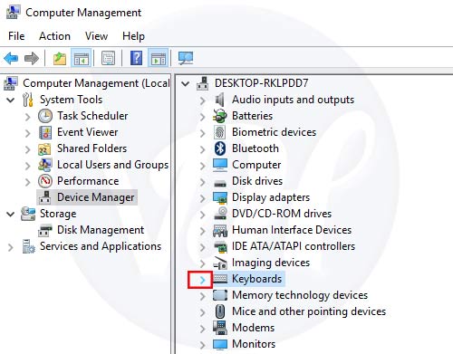Click the Event Viewer icon

tap(45, 132)
